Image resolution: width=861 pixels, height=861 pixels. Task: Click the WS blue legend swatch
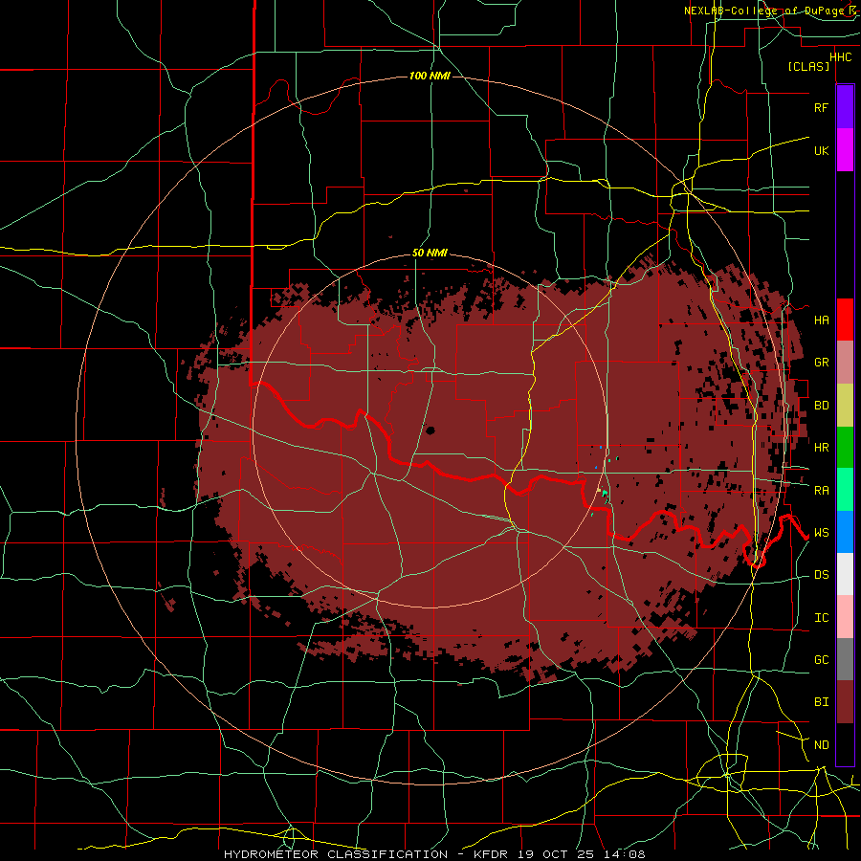tap(845, 532)
